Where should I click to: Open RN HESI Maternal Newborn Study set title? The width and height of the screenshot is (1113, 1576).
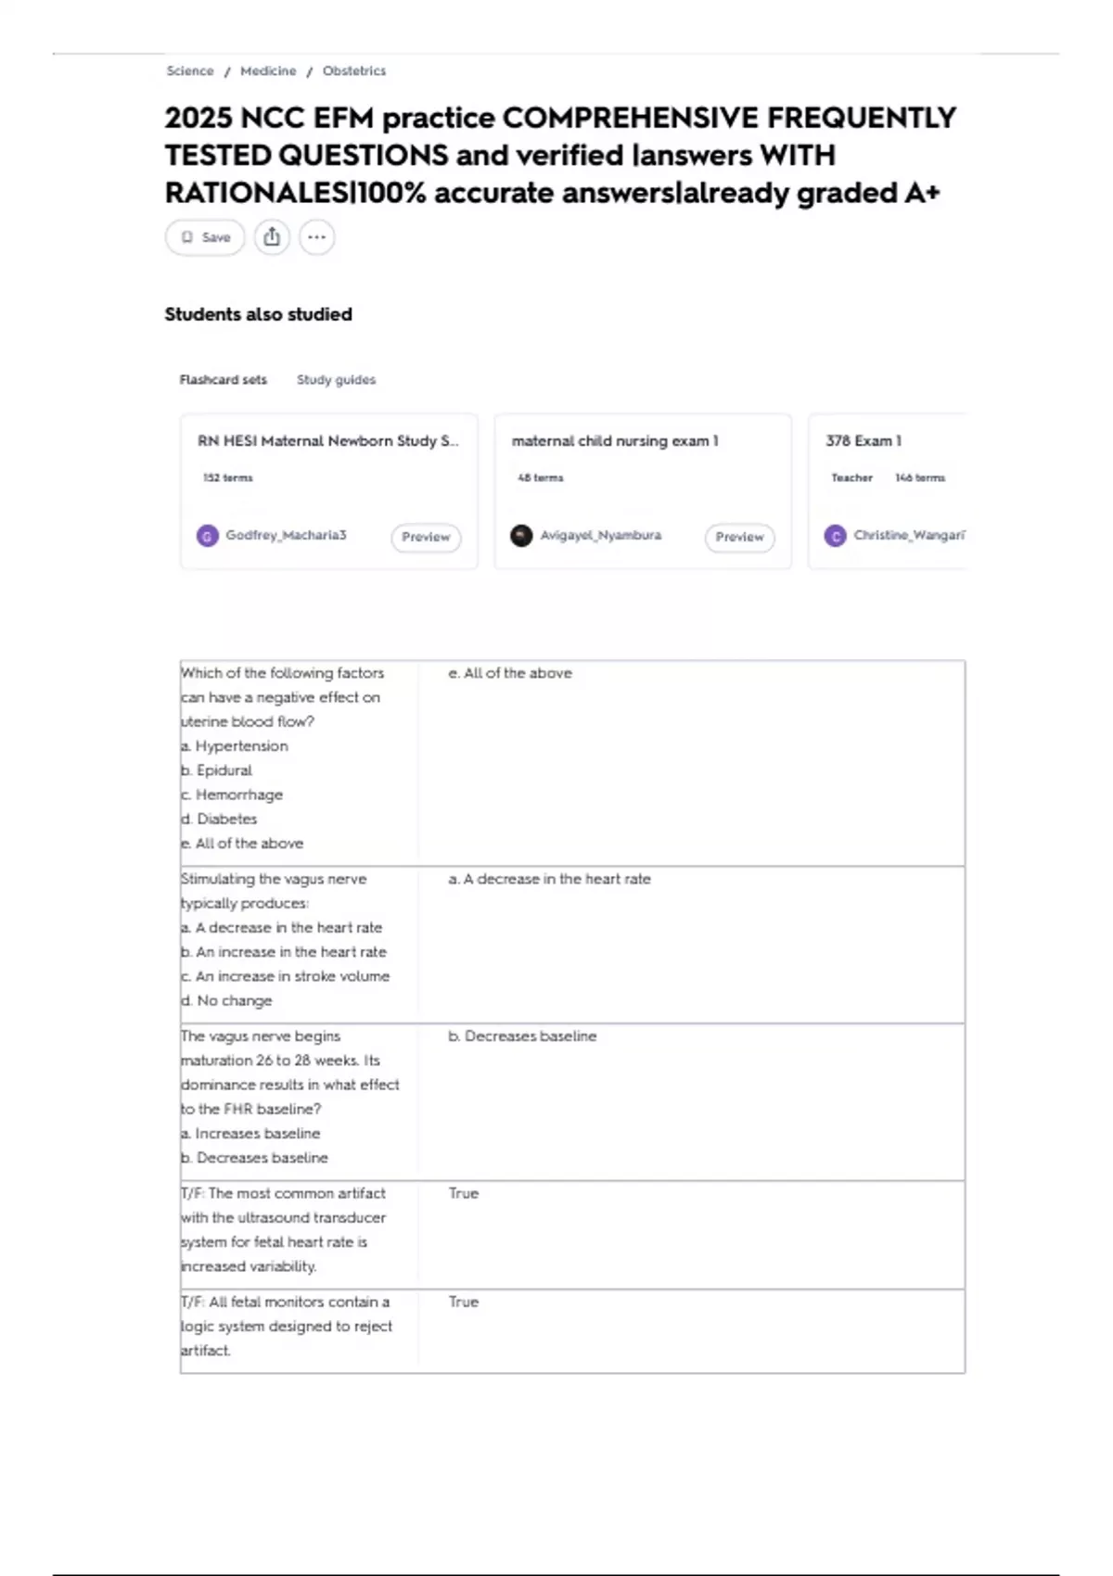click(327, 441)
